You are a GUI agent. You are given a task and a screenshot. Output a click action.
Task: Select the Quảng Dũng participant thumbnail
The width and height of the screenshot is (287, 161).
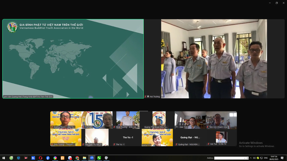157,137
